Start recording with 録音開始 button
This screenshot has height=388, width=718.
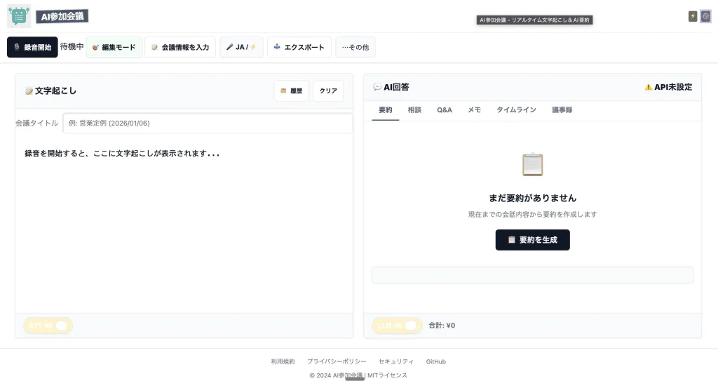click(x=32, y=47)
